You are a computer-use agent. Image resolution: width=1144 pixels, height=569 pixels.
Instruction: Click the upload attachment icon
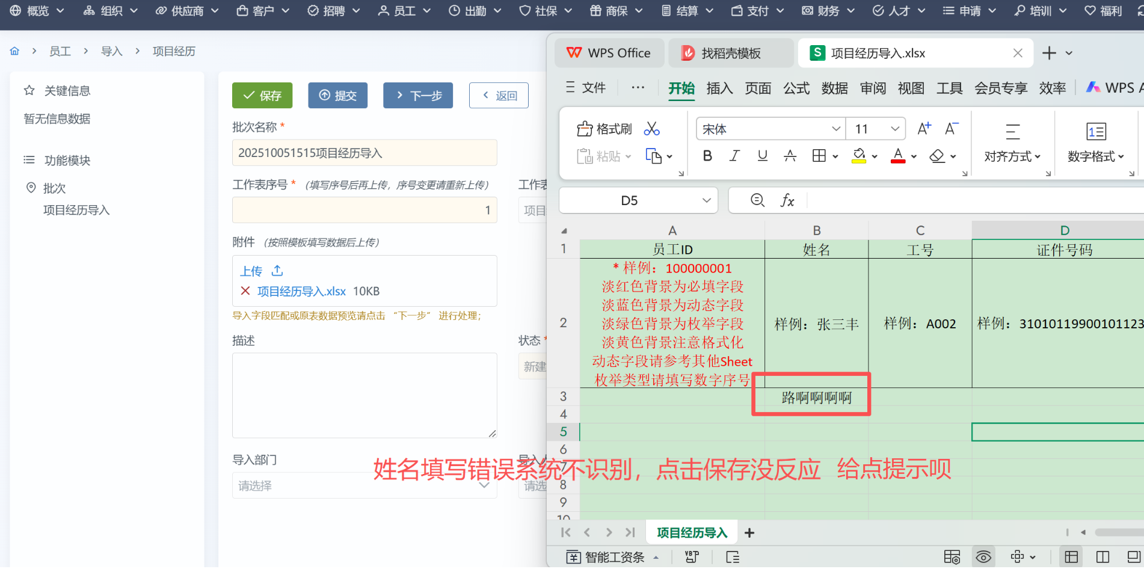click(x=277, y=271)
